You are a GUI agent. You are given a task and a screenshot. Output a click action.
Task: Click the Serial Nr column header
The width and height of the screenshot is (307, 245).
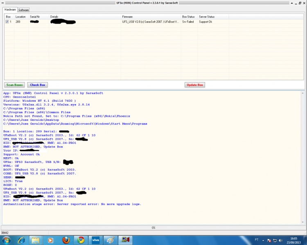(39, 17)
